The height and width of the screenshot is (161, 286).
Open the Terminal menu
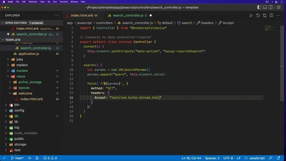click(63, 2)
